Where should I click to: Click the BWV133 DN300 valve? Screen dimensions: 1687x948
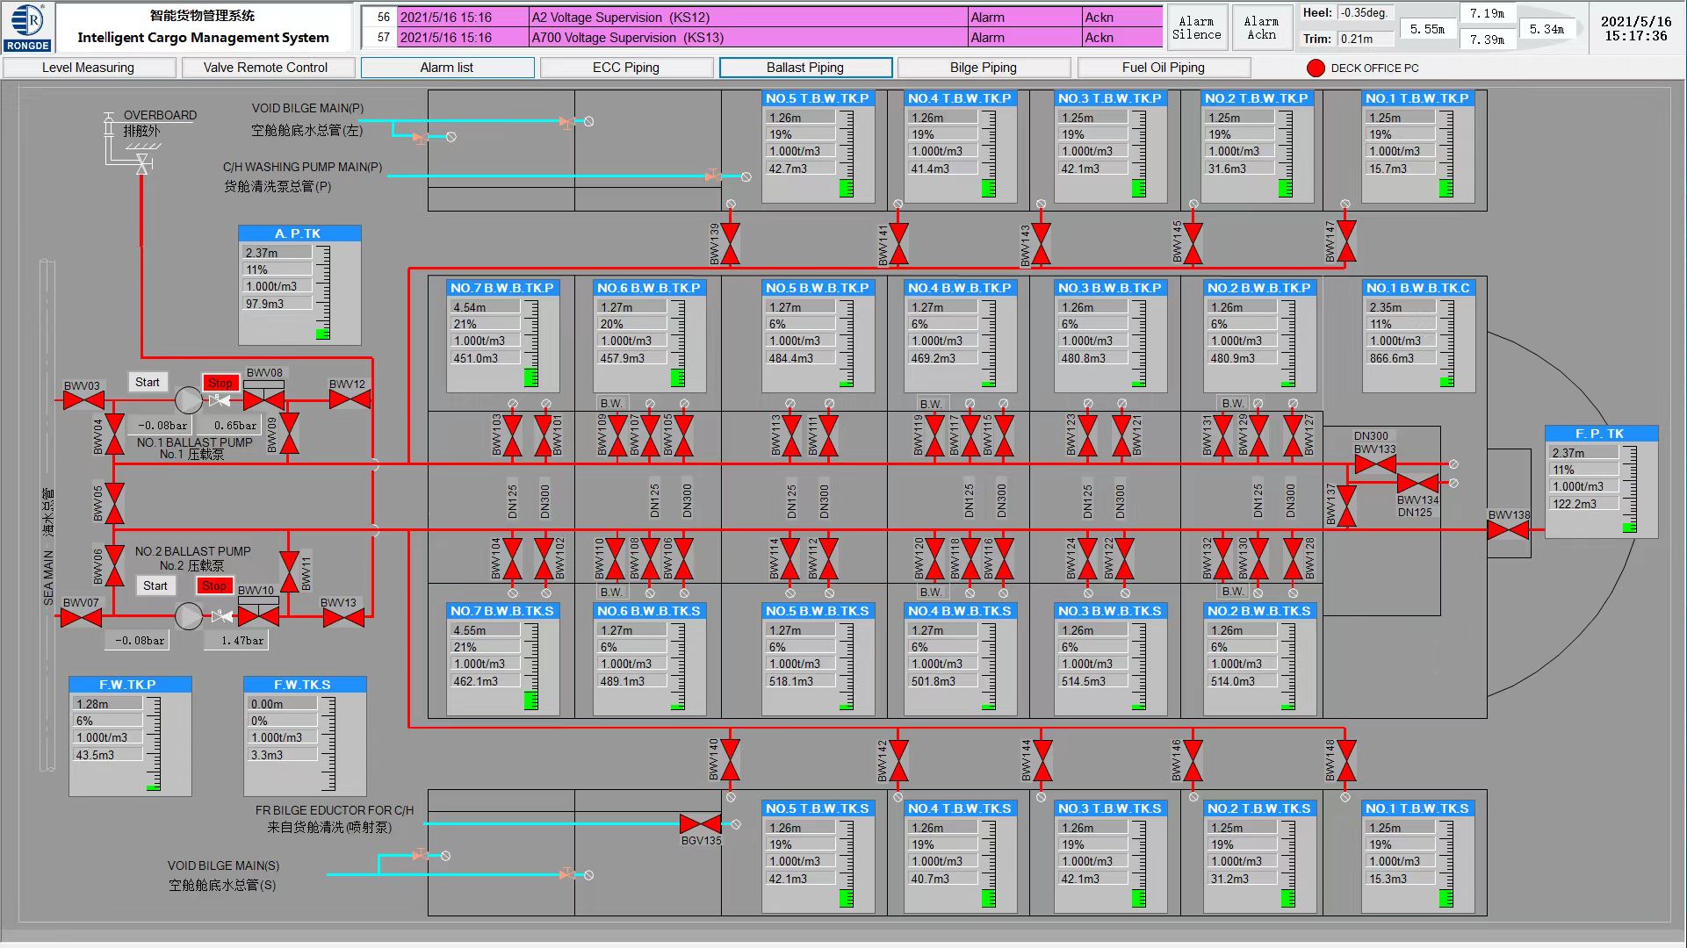coord(1375,463)
